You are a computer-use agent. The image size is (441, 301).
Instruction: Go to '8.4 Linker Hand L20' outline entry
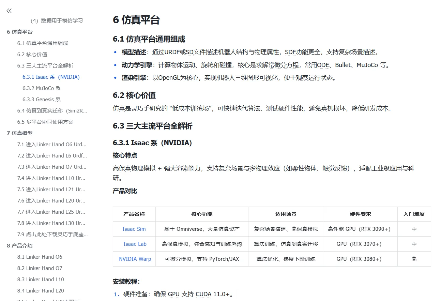click(x=41, y=290)
